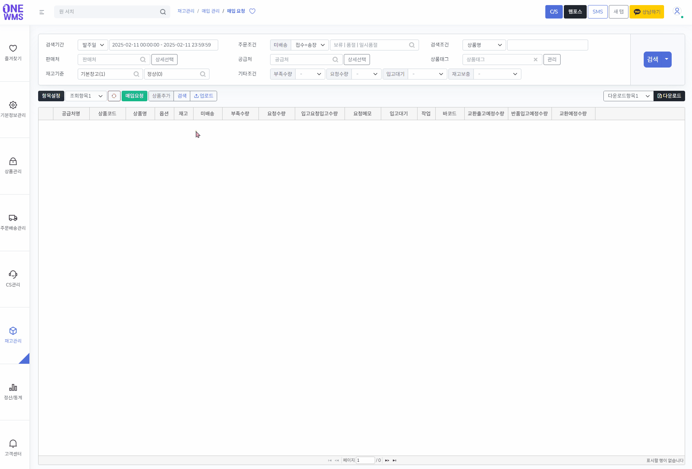Click the 상품태그 관리 button
The width and height of the screenshot is (692, 469).
coord(552,60)
